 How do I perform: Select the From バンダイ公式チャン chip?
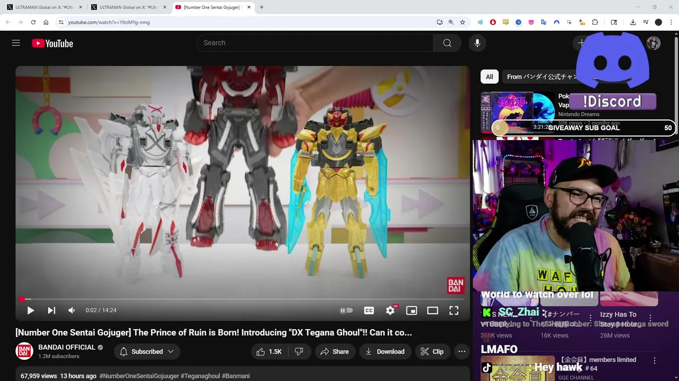click(541, 77)
